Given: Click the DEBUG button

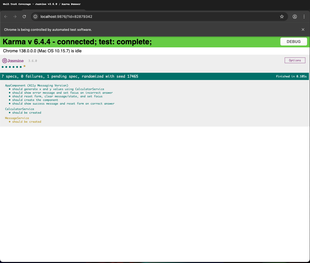Looking at the screenshot, I should [x=294, y=41].
